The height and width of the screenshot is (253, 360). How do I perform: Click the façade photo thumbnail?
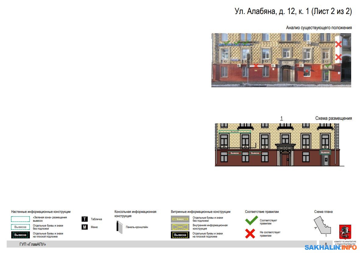281,60
